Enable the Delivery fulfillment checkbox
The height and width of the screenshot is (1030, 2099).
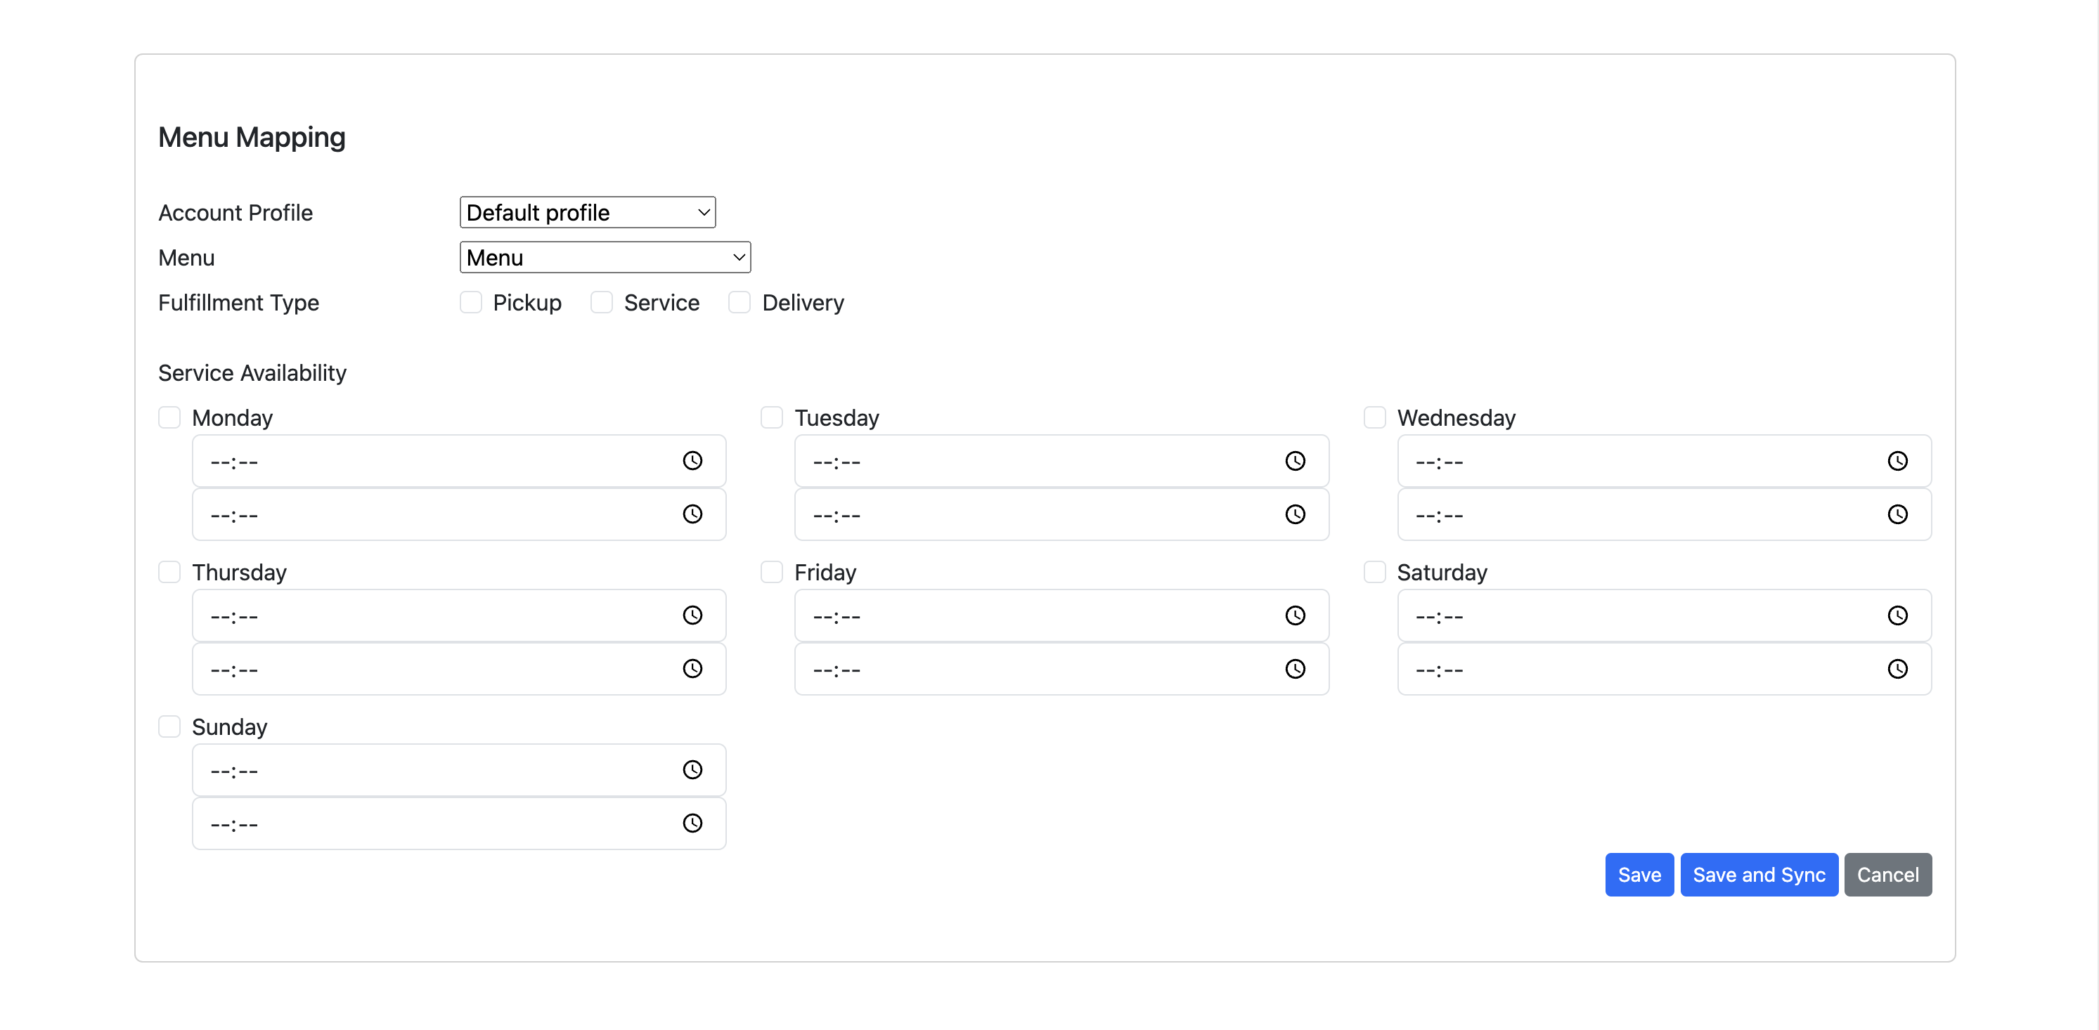(740, 302)
